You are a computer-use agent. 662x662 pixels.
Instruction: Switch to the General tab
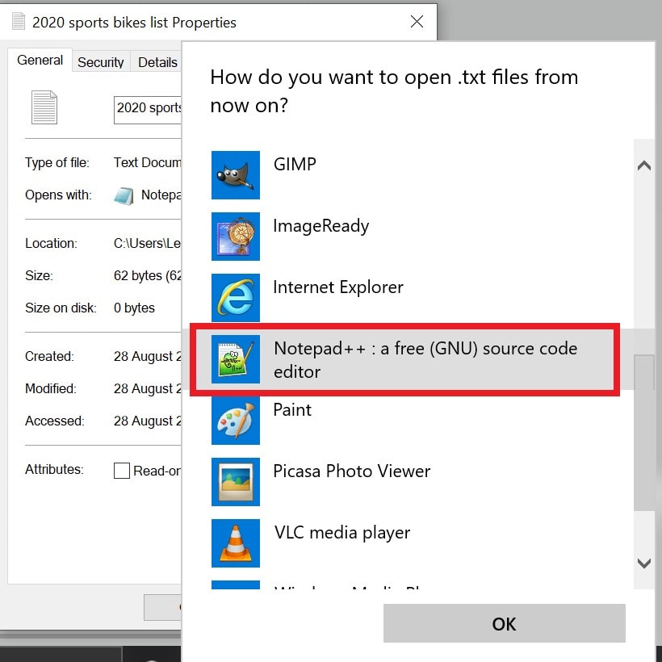click(40, 61)
